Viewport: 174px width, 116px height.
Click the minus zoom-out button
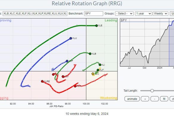155,99
